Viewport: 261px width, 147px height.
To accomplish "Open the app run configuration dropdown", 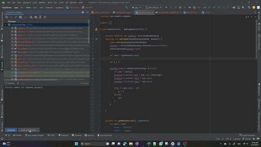I will (136, 7).
